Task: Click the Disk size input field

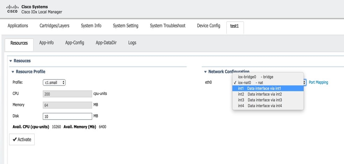Action: pos(67,116)
